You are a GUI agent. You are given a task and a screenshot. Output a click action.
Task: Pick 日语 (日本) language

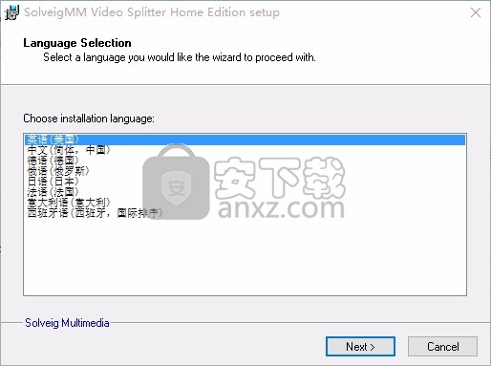click(x=245, y=182)
